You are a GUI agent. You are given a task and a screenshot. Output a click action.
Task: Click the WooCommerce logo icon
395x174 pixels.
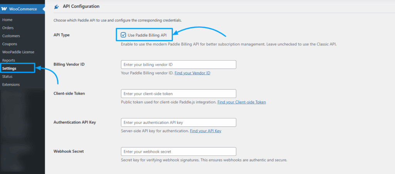[4, 9]
